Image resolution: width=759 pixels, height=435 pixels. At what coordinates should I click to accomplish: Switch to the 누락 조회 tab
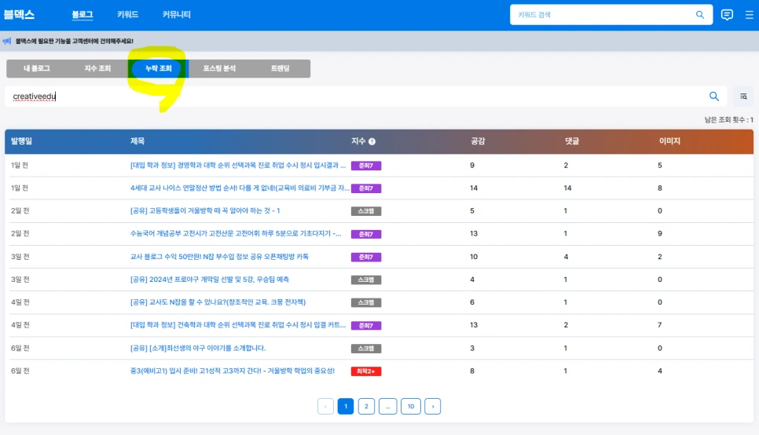(x=158, y=68)
